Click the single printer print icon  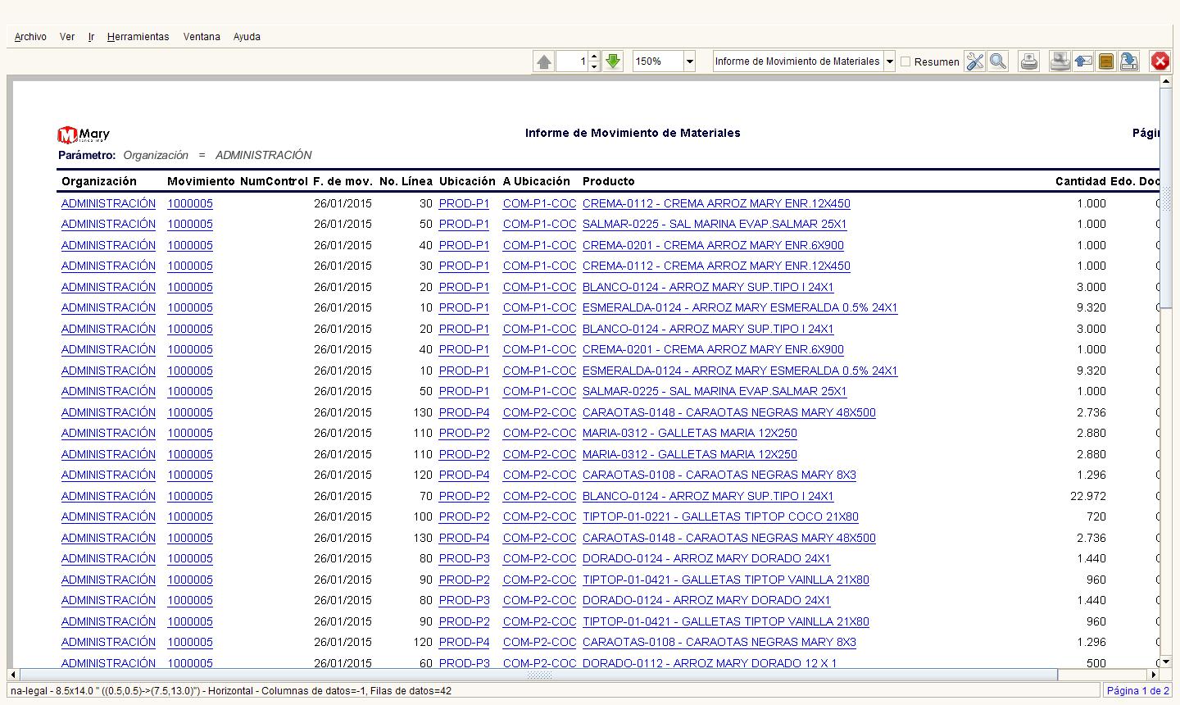(x=1029, y=61)
